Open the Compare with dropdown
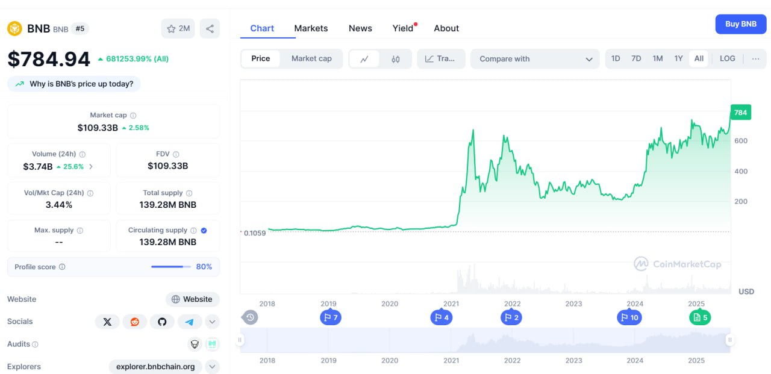 tap(535, 59)
